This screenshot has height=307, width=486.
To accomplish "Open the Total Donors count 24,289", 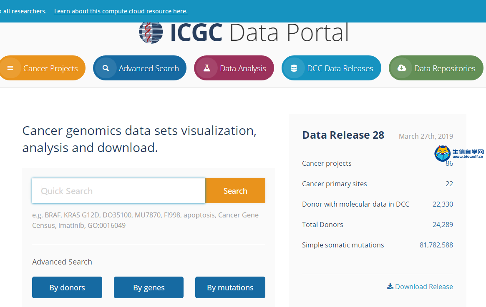I will 443,225.
